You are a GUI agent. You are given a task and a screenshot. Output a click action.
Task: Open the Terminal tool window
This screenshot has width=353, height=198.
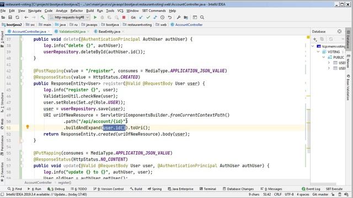[x=208, y=189]
